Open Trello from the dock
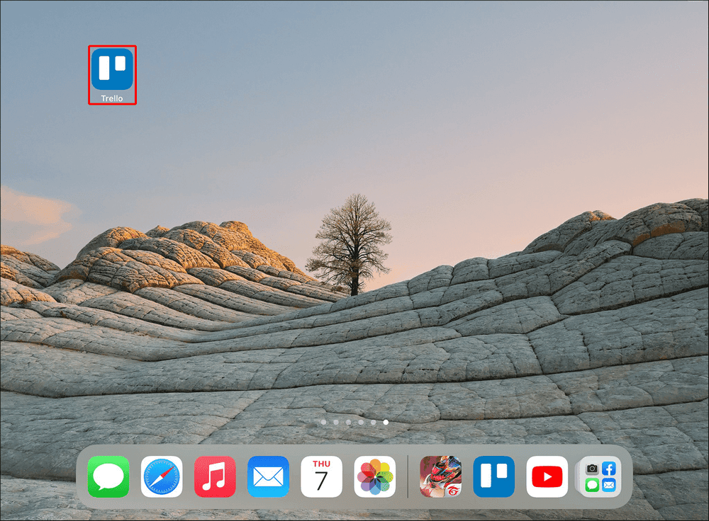Viewport: 709px width, 521px height. coord(493,476)
